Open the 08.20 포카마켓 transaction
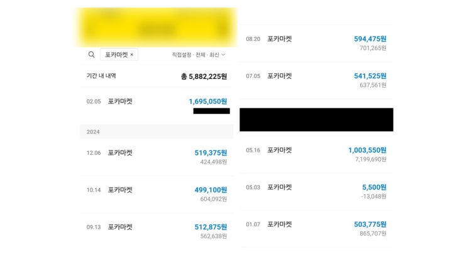Screen dimensions: 467x262 click(280, 38)
